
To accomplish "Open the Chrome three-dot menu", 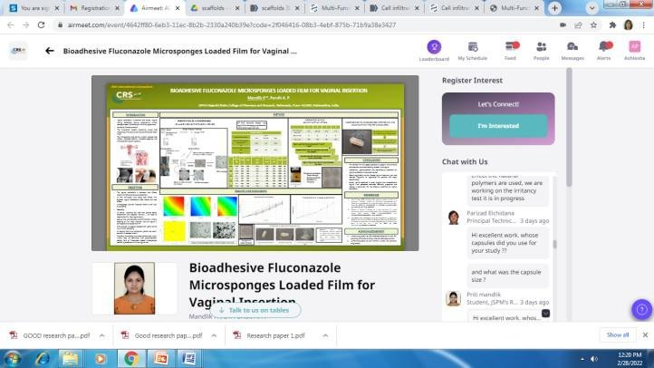I will [644, 25].
